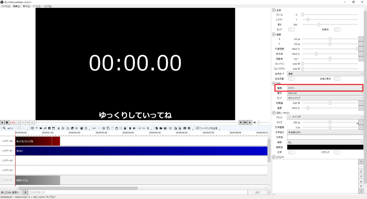This screenshot has height=199, width=367.
Task: Open the playback speed x1.5 dropdown
Action: pos(15,122)
